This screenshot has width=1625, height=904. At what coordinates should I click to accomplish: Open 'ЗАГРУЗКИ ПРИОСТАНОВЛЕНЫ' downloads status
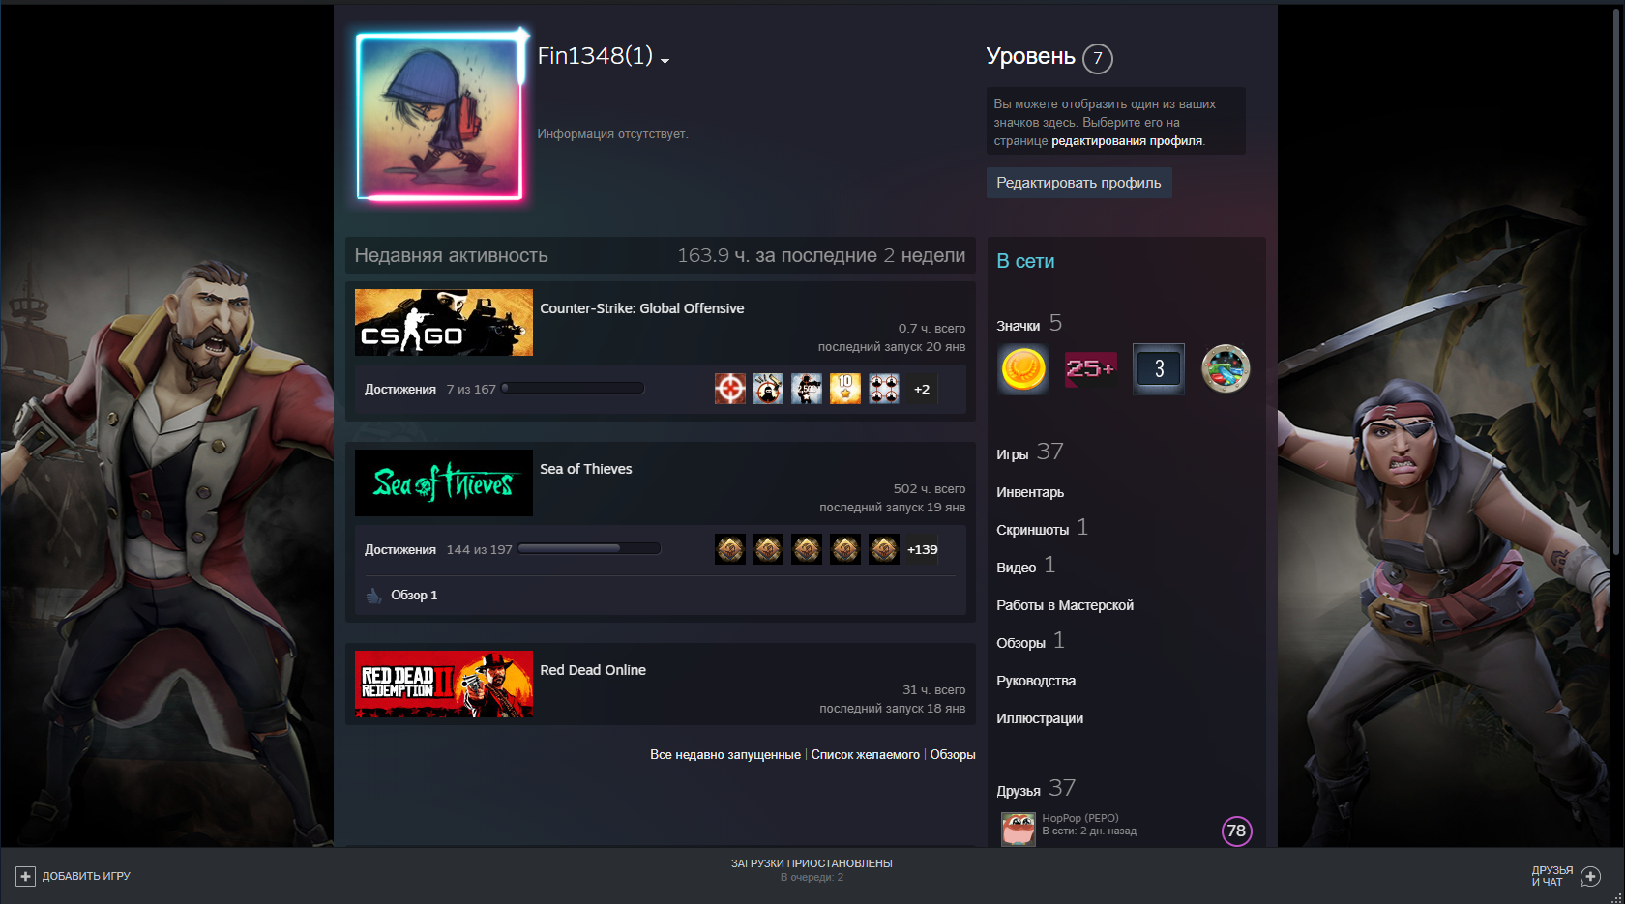(812, 863)
